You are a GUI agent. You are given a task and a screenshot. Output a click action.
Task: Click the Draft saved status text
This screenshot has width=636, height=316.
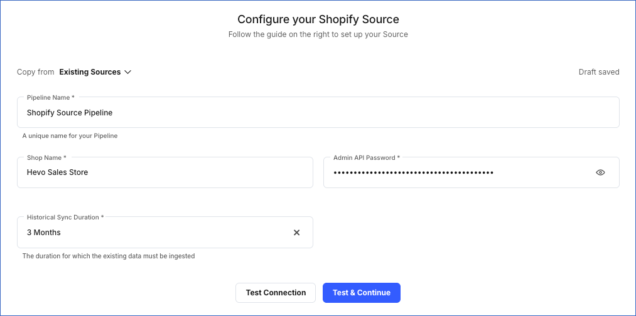click(599, 72)
